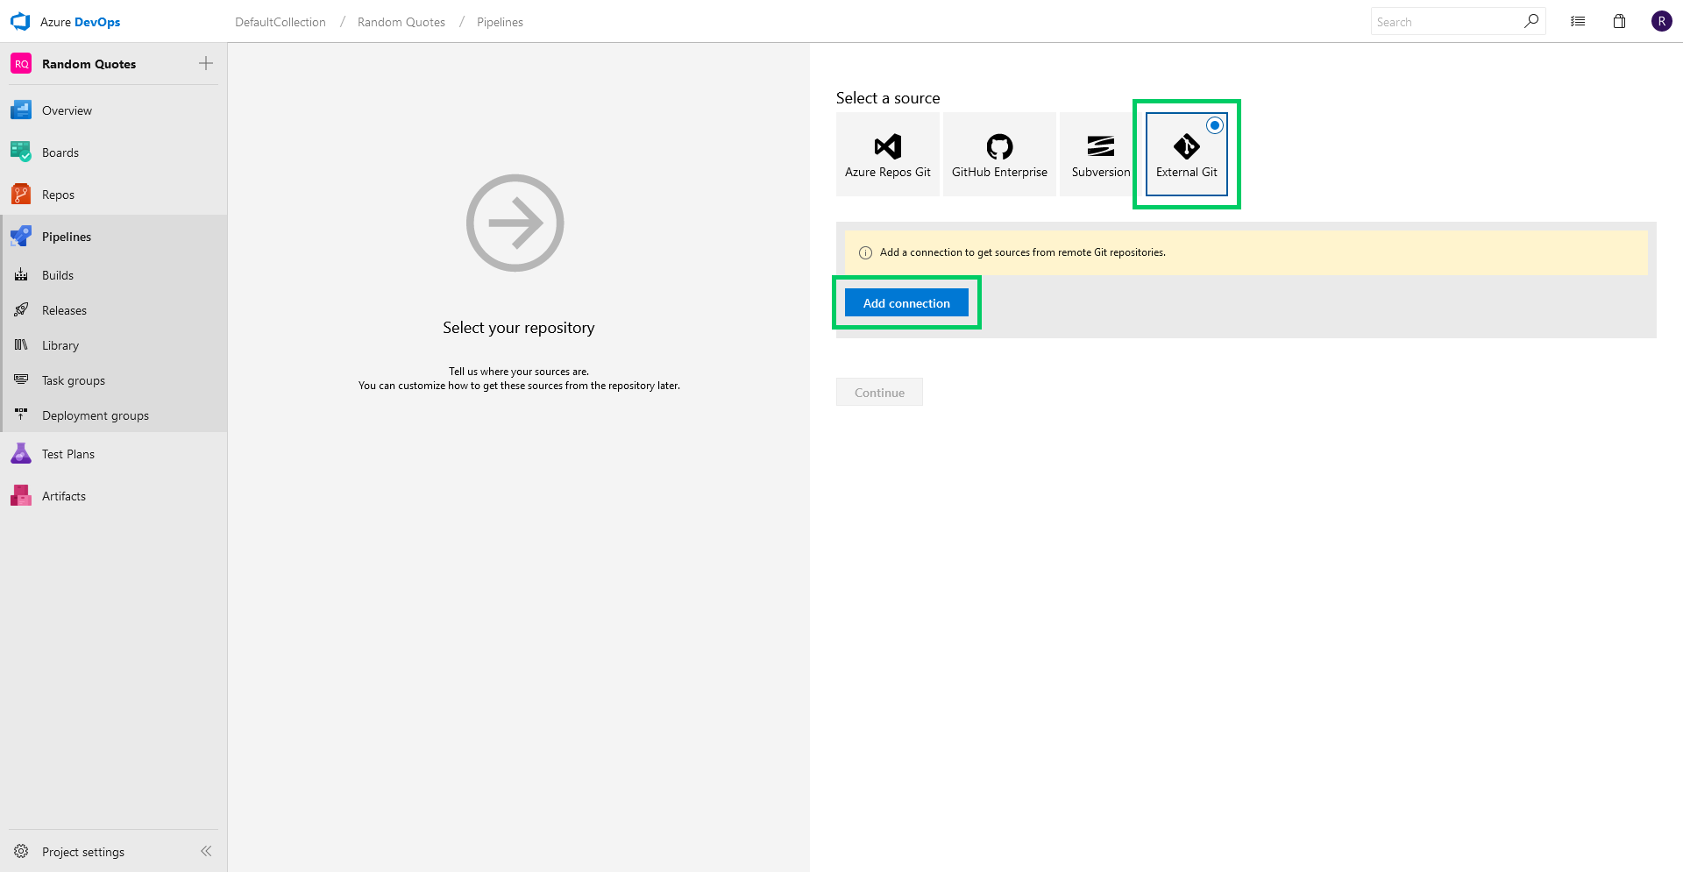Click the info icon in the yellow notice
The height and width of the screenshot is (872, 1683).
click(x=865, y=253)
